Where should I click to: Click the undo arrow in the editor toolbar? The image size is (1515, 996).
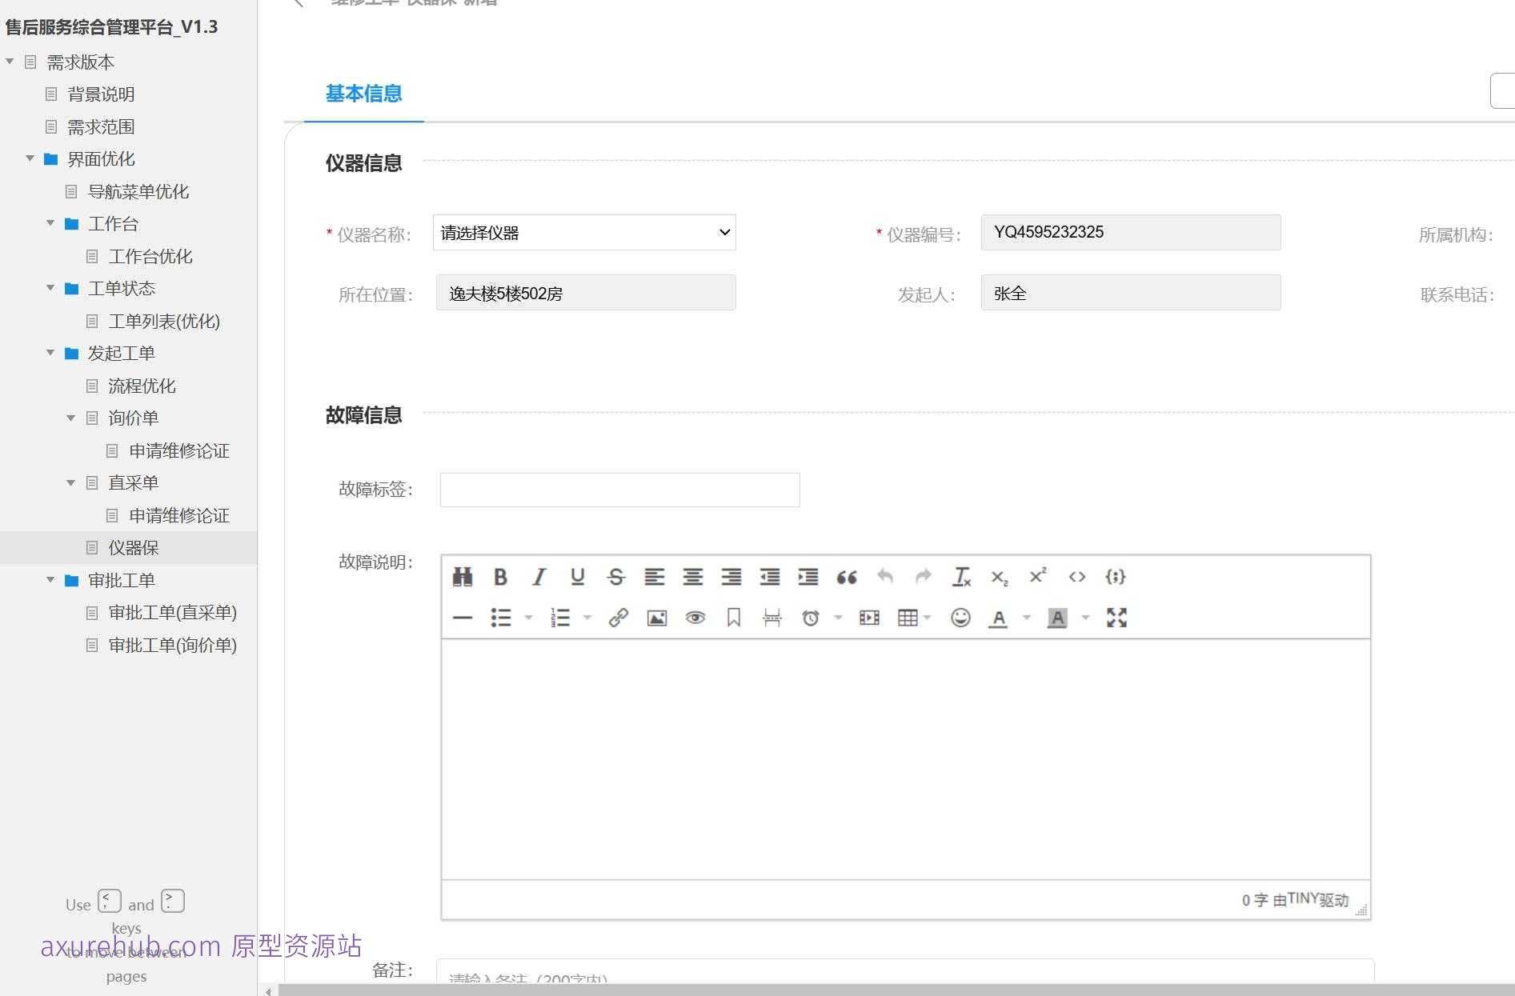pos(885,577)
